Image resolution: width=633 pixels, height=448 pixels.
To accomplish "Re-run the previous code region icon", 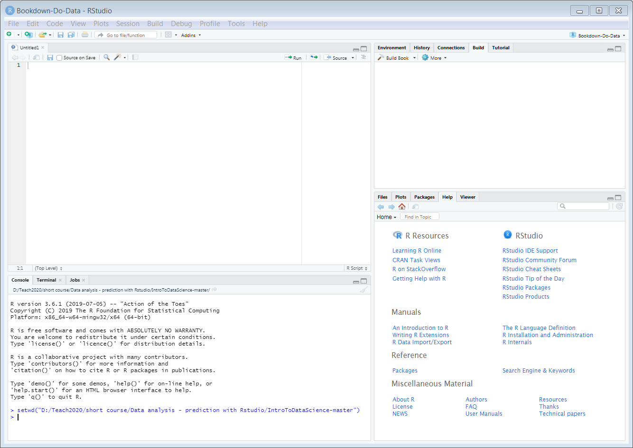I will pos(314,57).
